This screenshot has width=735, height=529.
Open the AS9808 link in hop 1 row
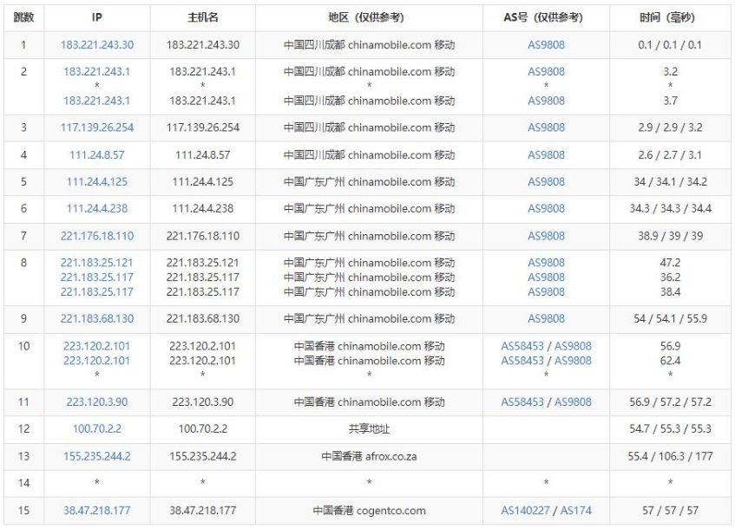pos(546,45)
